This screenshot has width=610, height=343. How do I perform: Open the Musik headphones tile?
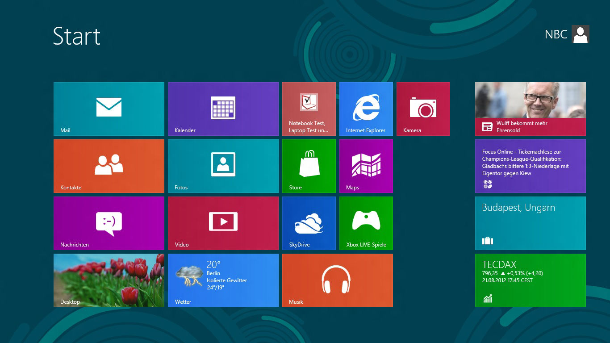click(x=337, y=280)
